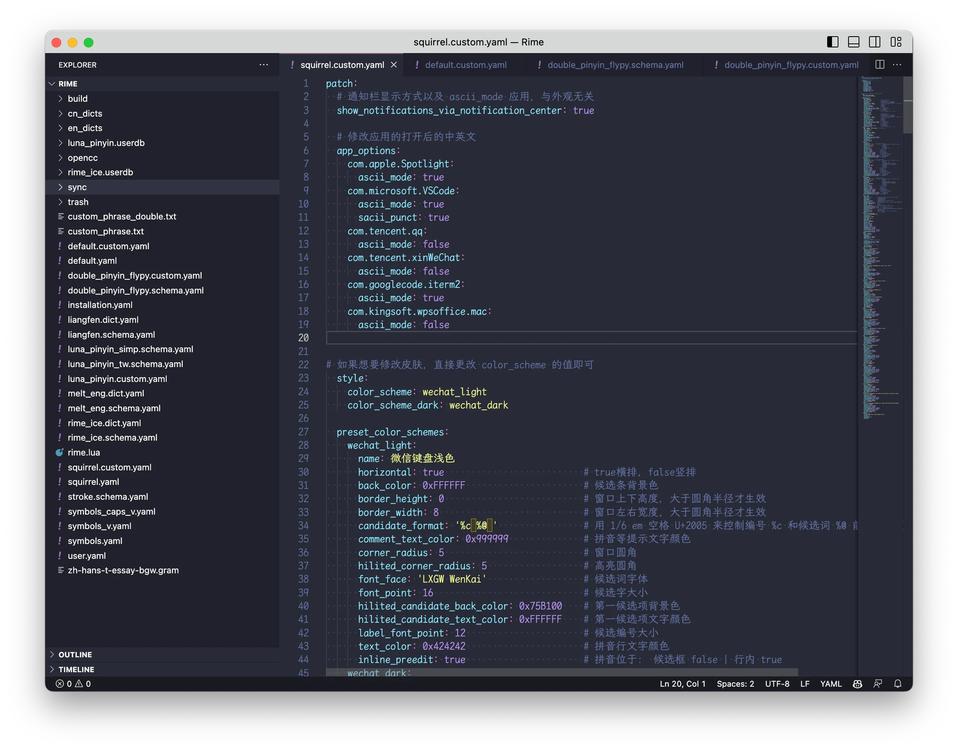958x751 pixels.
Task: Open the feedback icon in status bar
Action: (x=877, y=684)
